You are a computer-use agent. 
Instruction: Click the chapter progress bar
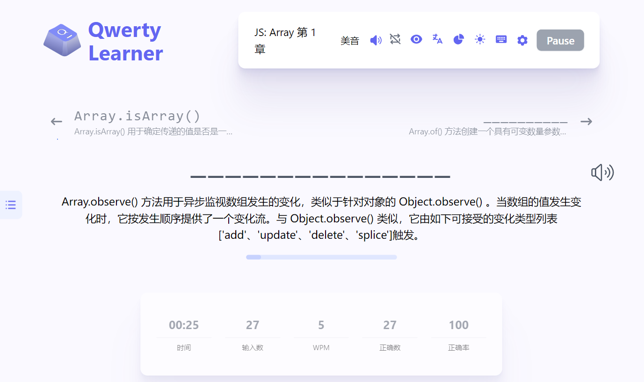pos(321,257)
